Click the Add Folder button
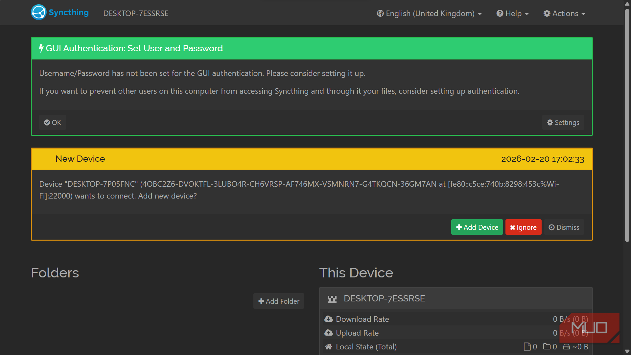This screenshot has width=631, height=355. [279, 301]
